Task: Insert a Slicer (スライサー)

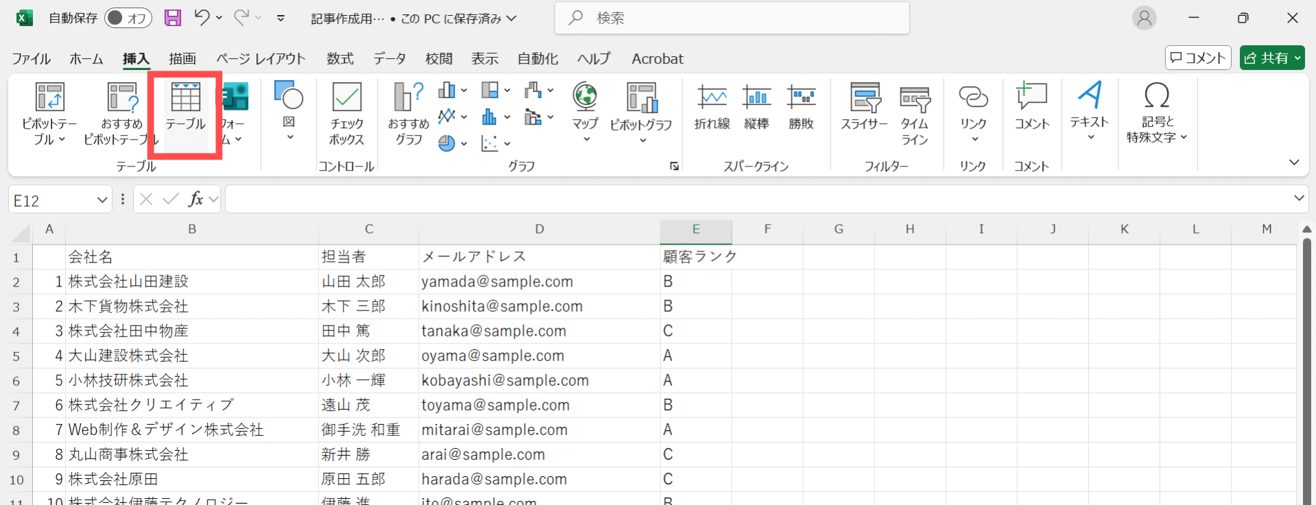Action: (864, 107)
